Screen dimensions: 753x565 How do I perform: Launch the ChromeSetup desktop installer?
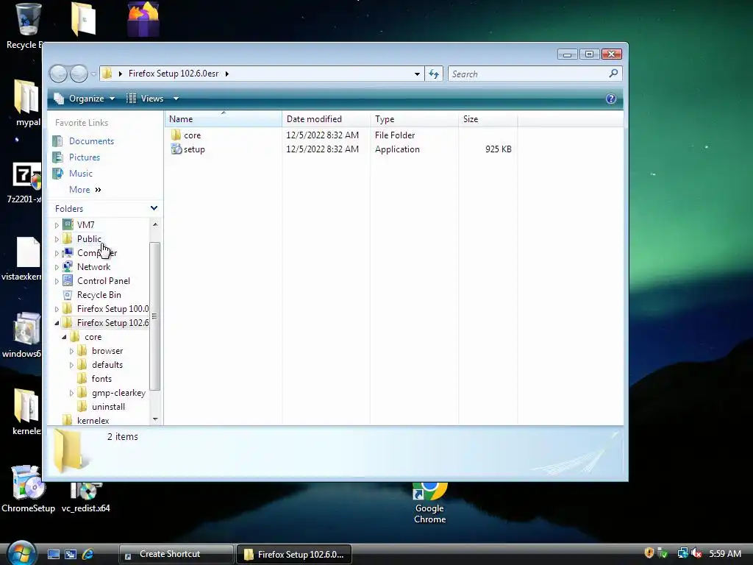28,488
